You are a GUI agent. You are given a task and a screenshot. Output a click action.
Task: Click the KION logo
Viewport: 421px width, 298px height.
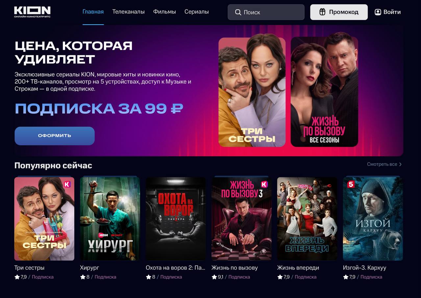point(32,12)
